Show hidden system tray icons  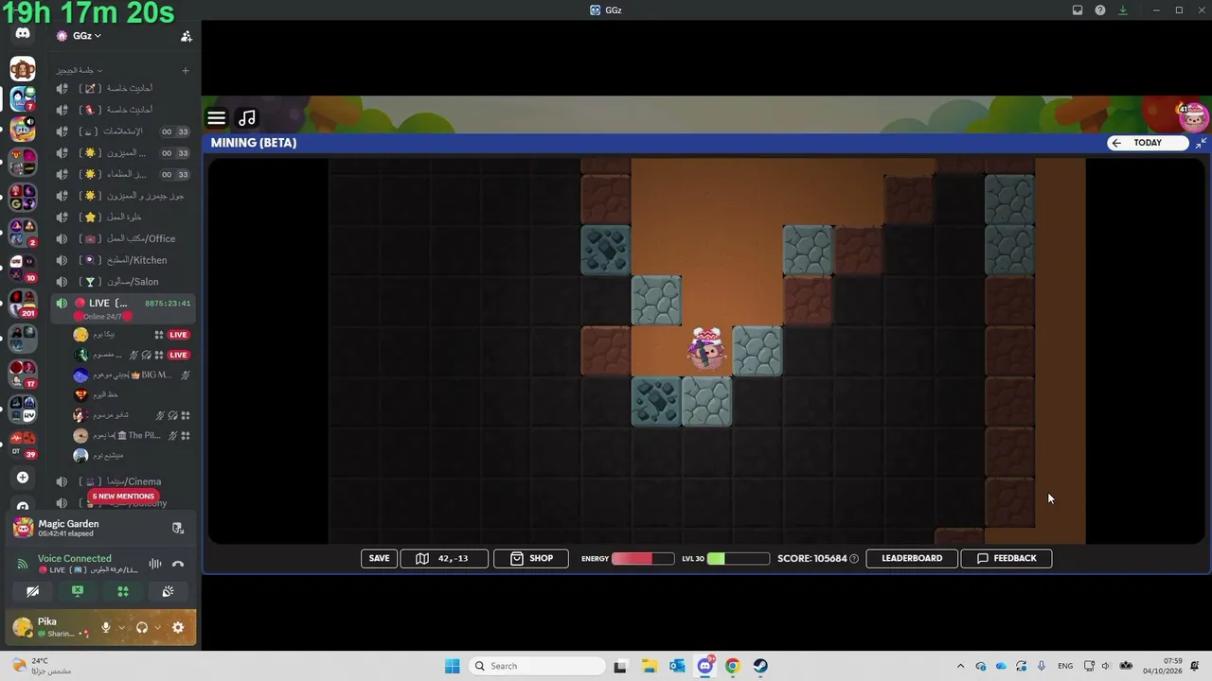pos(960,666)
